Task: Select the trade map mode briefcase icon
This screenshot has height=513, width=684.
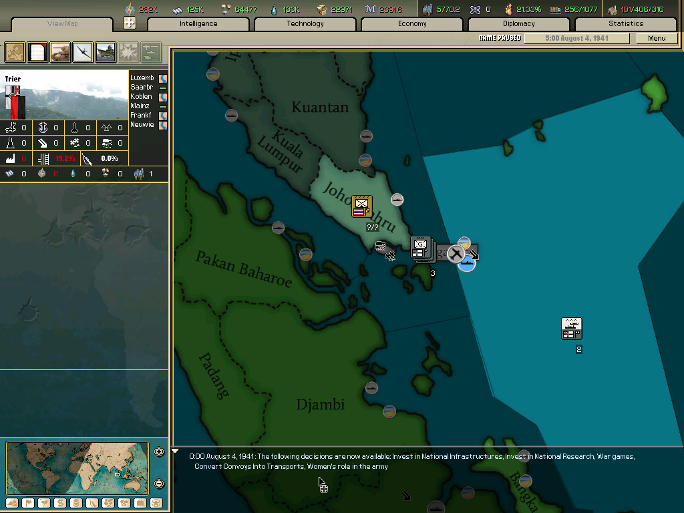Action: (x=142, y=503)
